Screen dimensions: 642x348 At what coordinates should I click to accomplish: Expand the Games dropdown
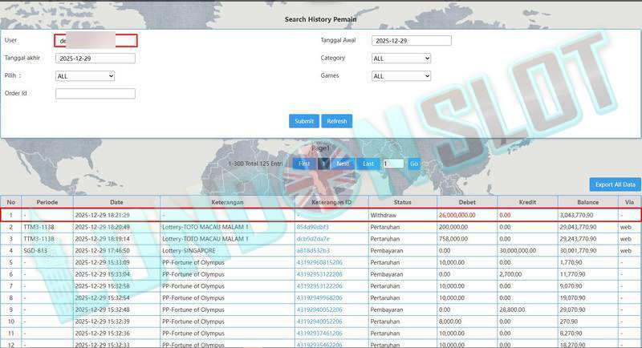(x=401, y=76)
